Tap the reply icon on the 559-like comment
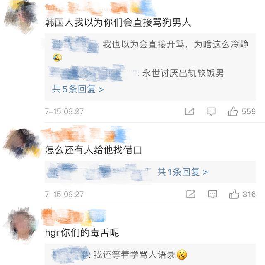 [x=211, y=111]
